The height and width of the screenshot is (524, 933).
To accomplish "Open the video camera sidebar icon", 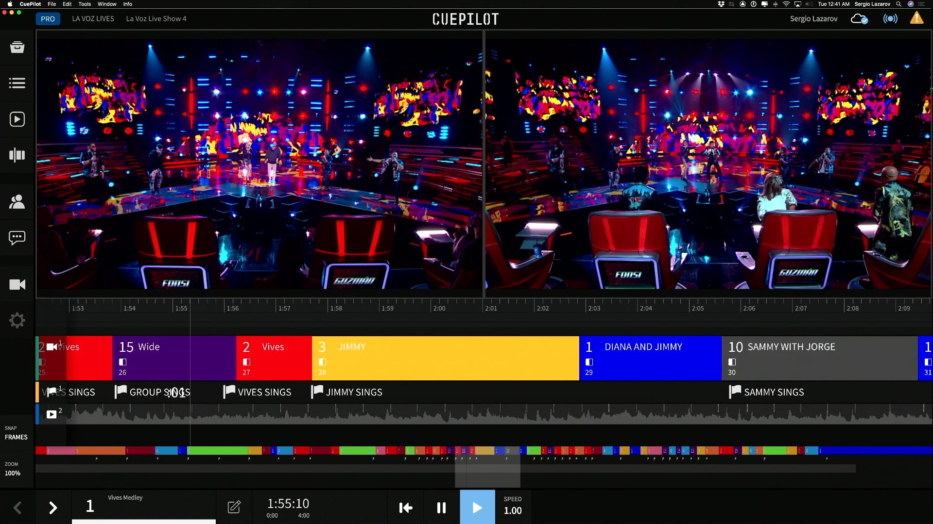I will tap(17, 284).
